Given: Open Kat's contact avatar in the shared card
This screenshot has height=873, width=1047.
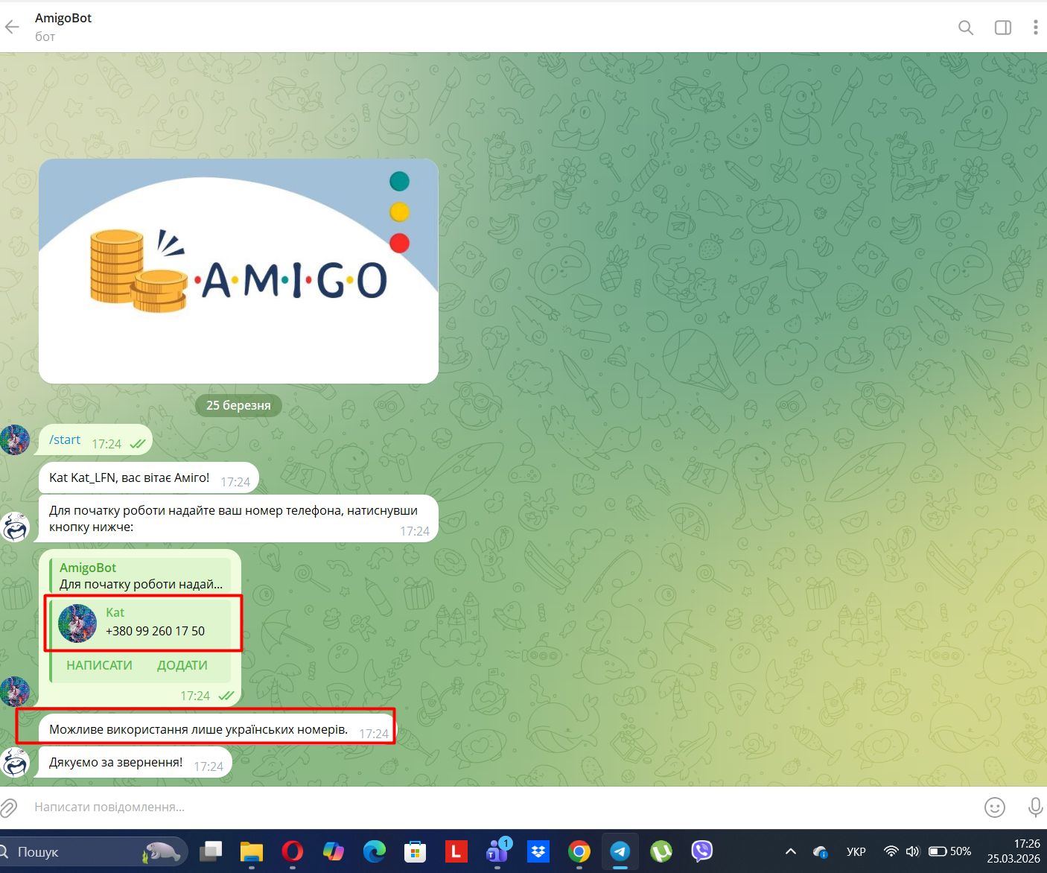Looking at the screenshot, I should point(77,623).
